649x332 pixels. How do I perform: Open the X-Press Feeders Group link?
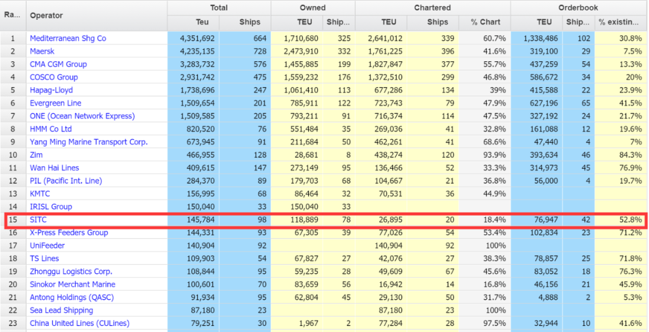(x=69, y=233)
